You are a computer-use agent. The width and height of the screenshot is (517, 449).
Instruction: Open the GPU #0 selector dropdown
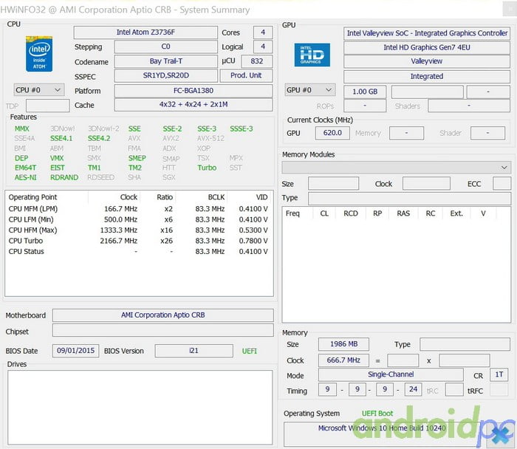tap(310, 90)
